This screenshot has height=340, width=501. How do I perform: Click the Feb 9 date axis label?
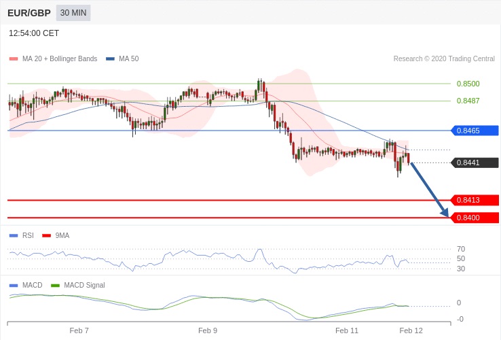click(208, 330)
